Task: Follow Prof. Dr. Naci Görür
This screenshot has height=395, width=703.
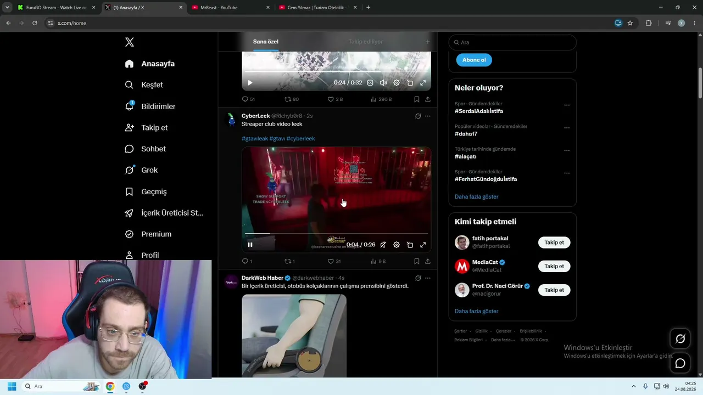Action: click(554, 290)
